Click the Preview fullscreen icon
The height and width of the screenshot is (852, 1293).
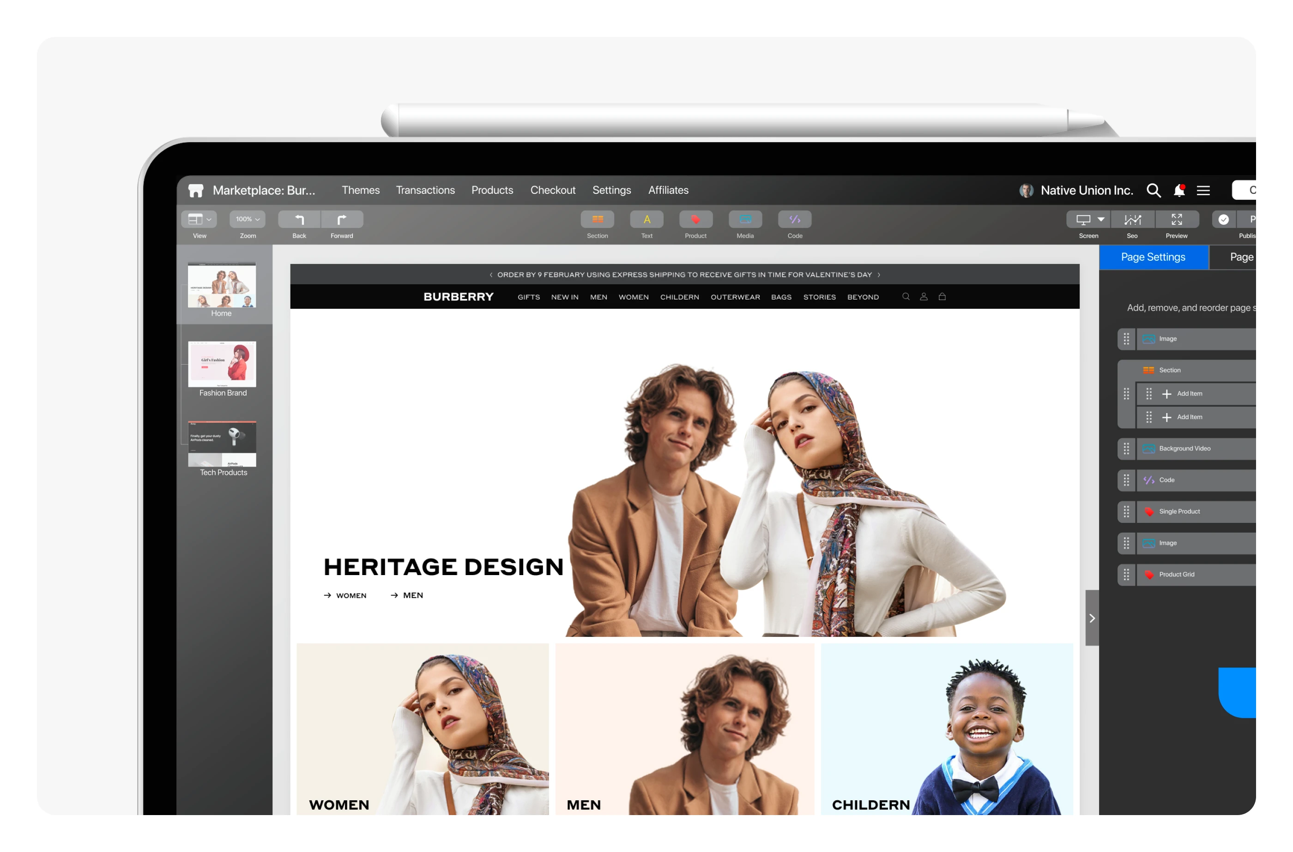1176,220
